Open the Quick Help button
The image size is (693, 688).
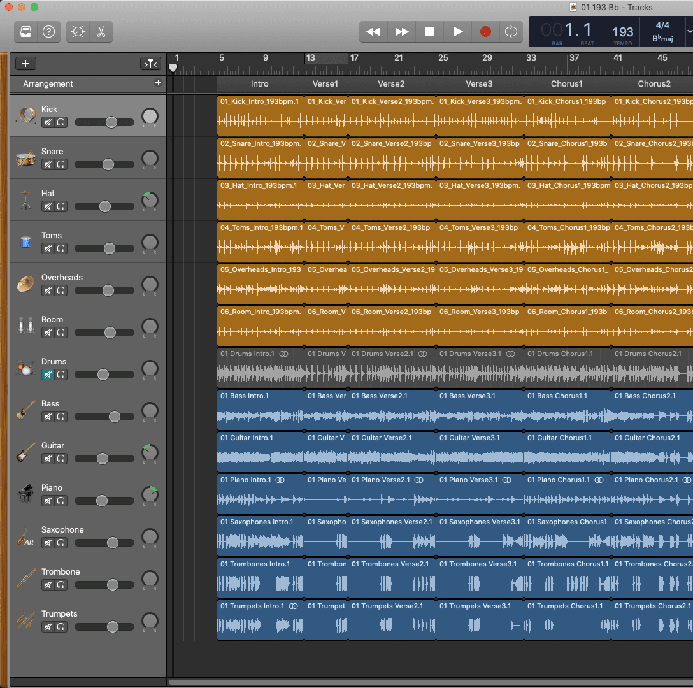click(x=48, y=32)
